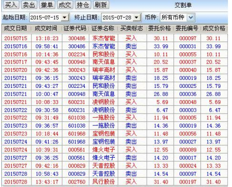Click 刷新 to refresh data
The height and width of the screenshot is (187, 232).
[101, 5]
